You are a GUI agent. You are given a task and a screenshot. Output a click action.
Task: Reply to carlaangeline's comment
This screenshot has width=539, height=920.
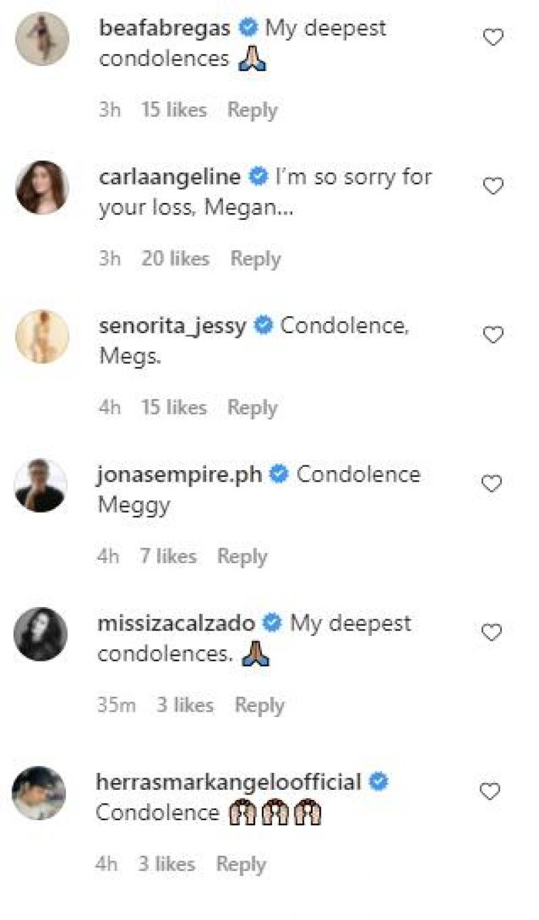(255, 259)
